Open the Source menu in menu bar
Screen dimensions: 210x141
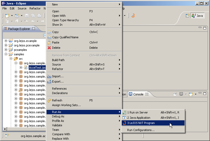click(x=22, y=8)
